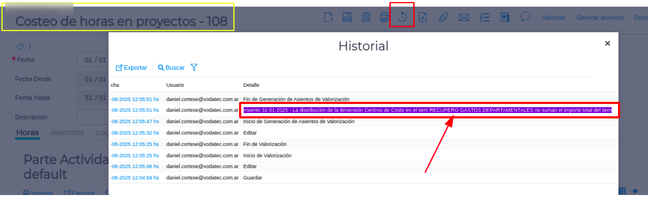Select the highlighted Asiento 31-01-2025 error row
Image resolution: width=648 pixels, height=202 pixels.
[x=427, y=110]
